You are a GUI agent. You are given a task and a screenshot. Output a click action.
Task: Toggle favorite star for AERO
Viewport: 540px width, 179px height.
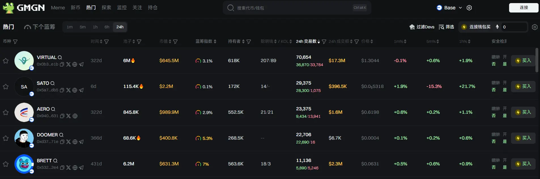[6, 112]
